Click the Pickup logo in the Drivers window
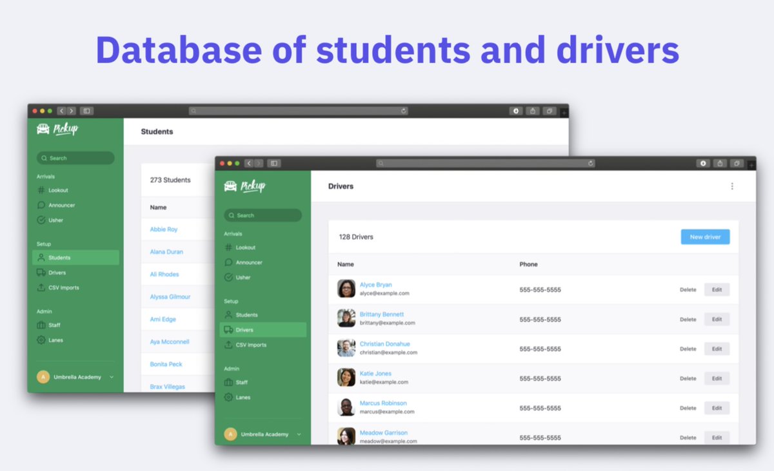Viewport: 774px width, 471px height. (244, 186)
